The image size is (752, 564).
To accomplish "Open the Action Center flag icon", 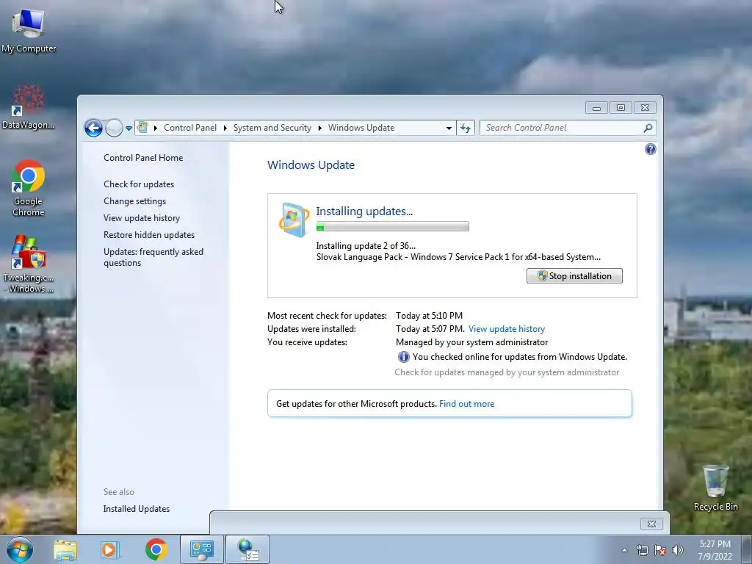I will point(660,550).
